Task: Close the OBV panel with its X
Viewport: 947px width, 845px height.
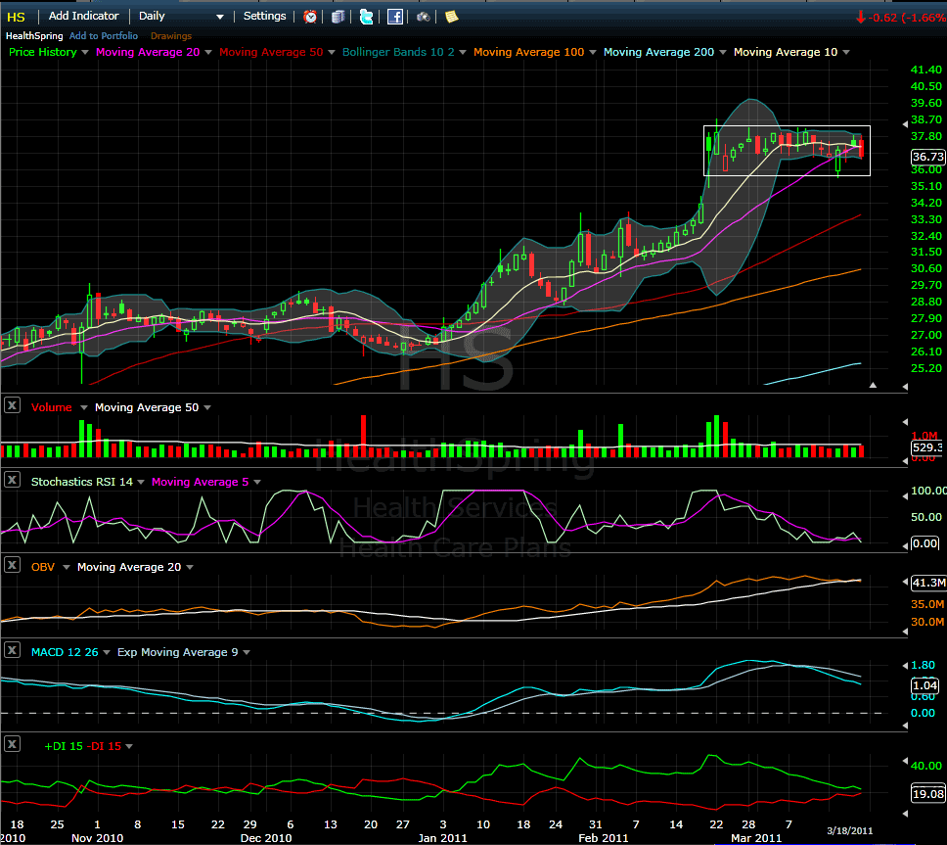Action: (12, 565)
